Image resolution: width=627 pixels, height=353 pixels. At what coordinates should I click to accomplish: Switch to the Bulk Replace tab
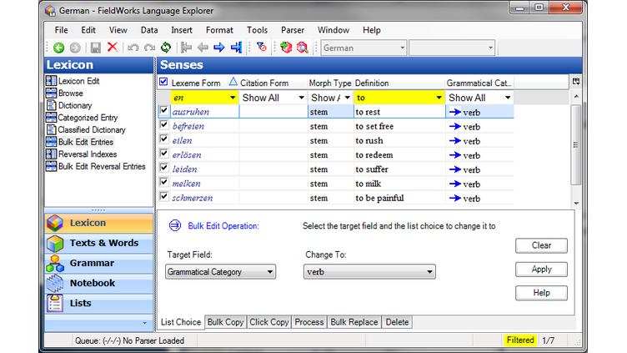click(354, 322)
